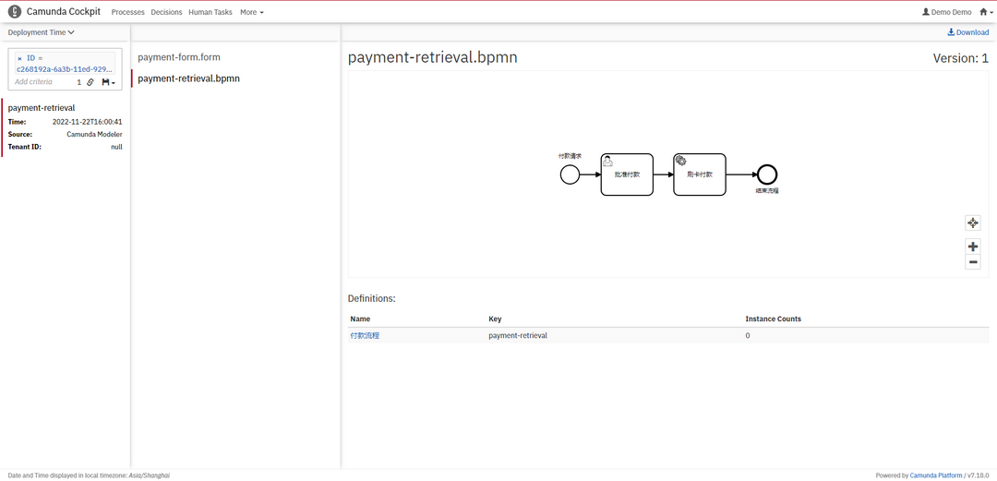Viewport: 997px width, 481px height.
Task: Select the start event circle in diagram
Action: pos(570,174)
